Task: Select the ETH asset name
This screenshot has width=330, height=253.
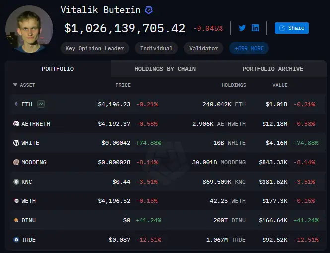Action: [x=27, y=104]
